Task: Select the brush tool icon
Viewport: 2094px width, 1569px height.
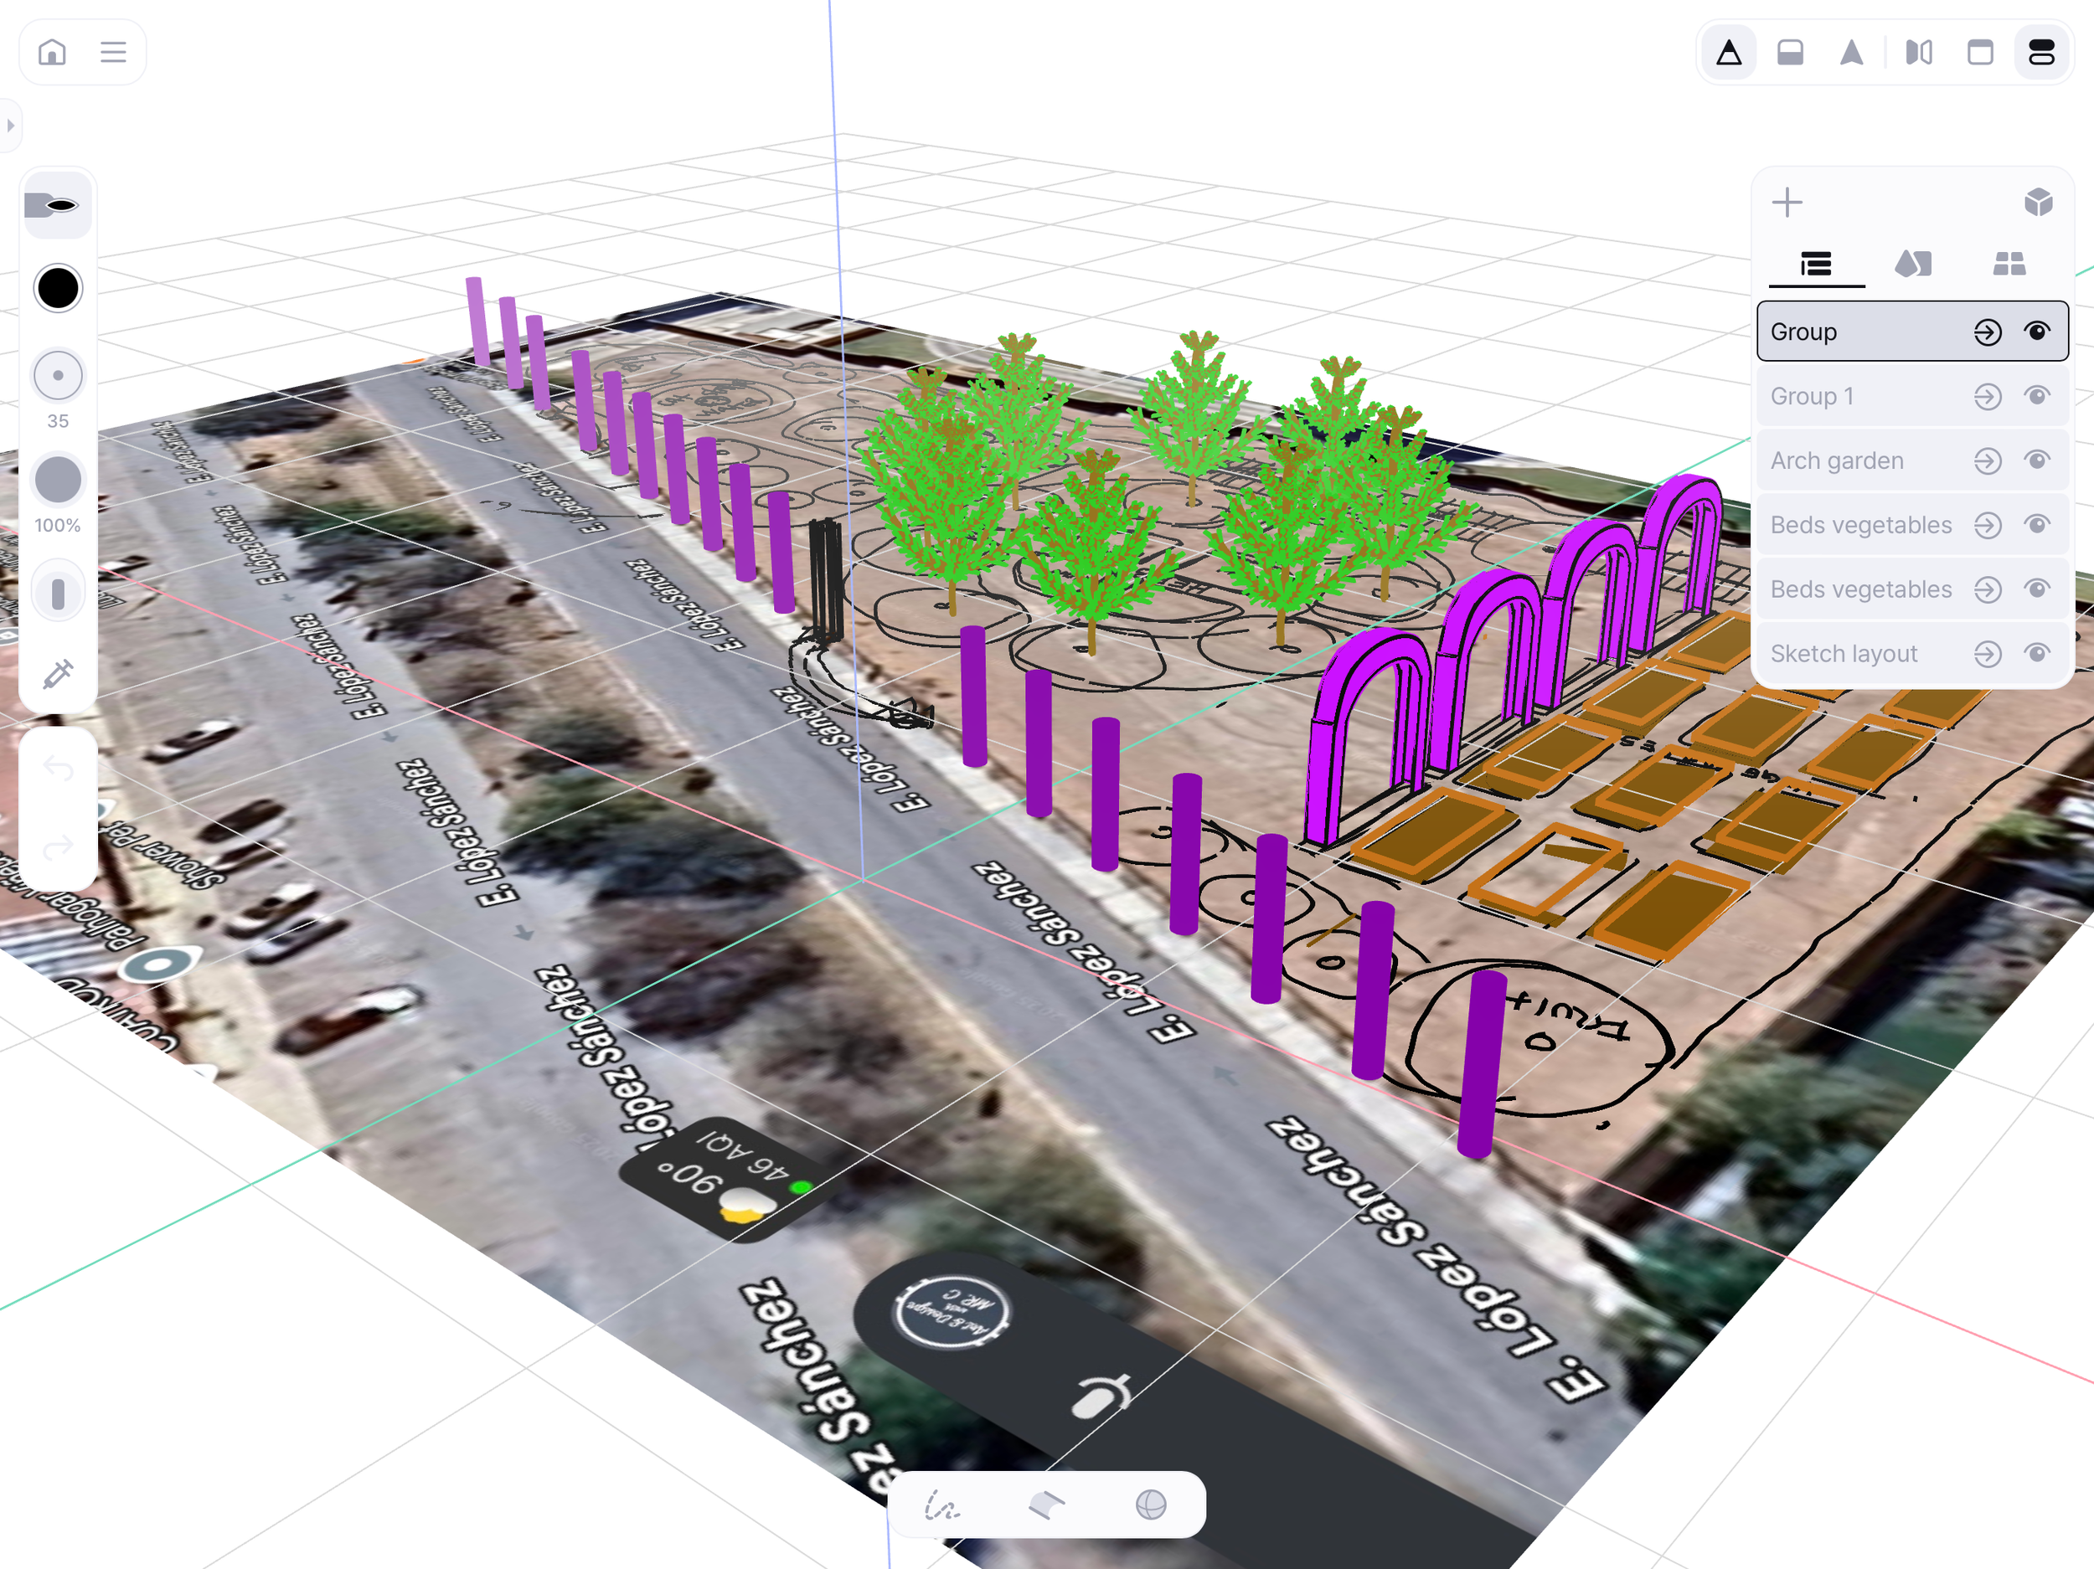Action: tap(58, 204)
